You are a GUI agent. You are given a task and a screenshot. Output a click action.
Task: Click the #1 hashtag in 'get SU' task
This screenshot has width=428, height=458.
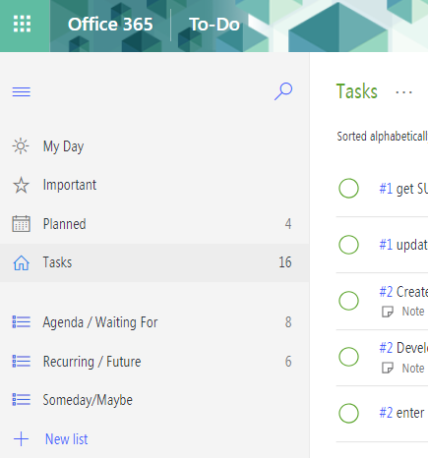386,189
